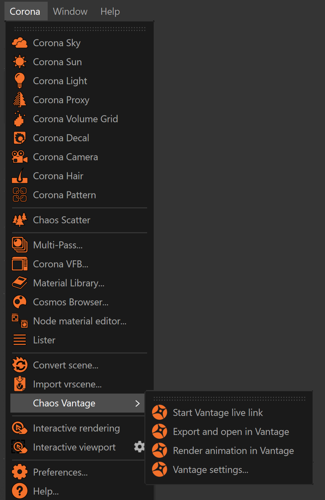Click the Interactive viewport icon

[20, 447]
